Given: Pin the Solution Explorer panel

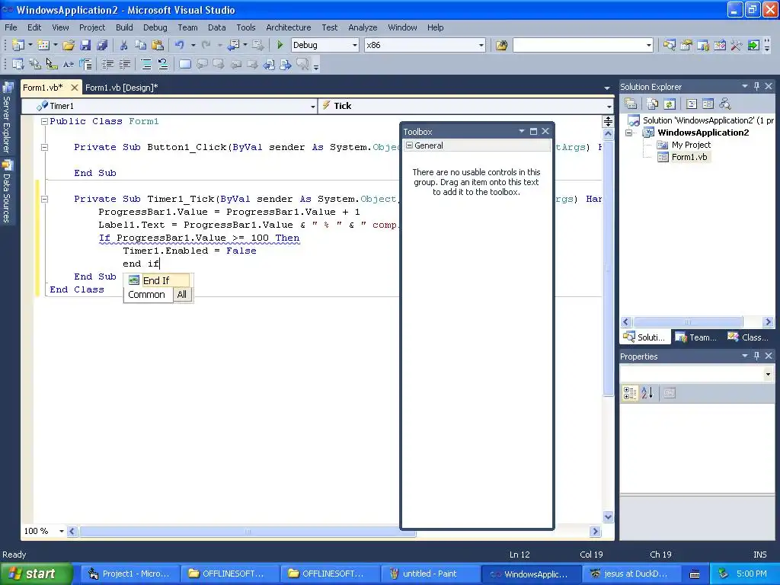Looking at the screenshot, I should (x=756, y=86).
